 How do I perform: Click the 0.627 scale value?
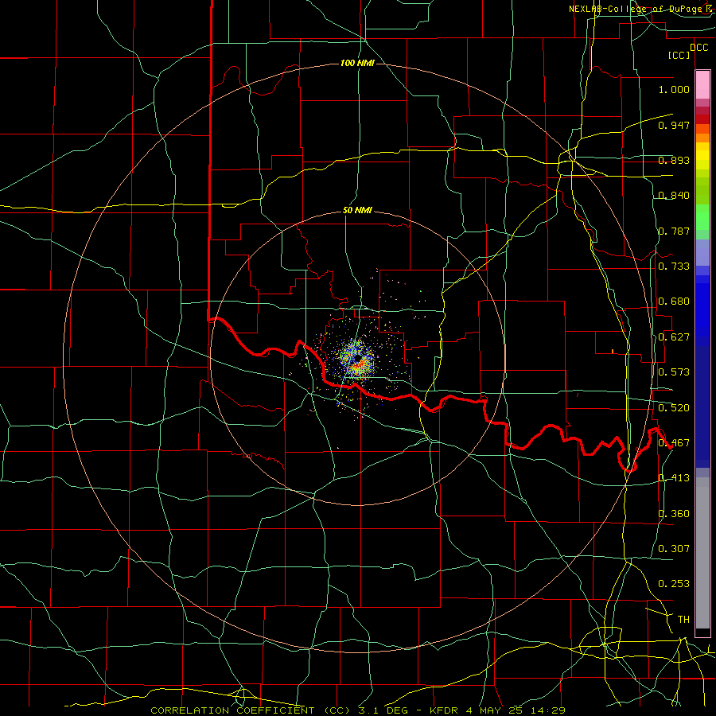tap(674, 337)
